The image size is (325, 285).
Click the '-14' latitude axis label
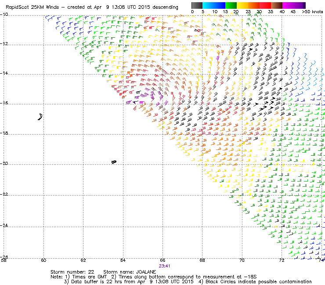(4, 73)
